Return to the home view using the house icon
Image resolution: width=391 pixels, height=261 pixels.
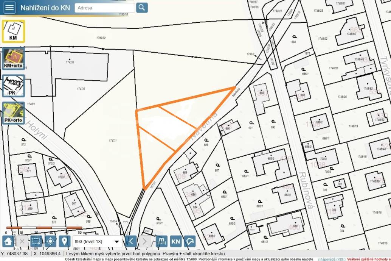click(8, 241)
